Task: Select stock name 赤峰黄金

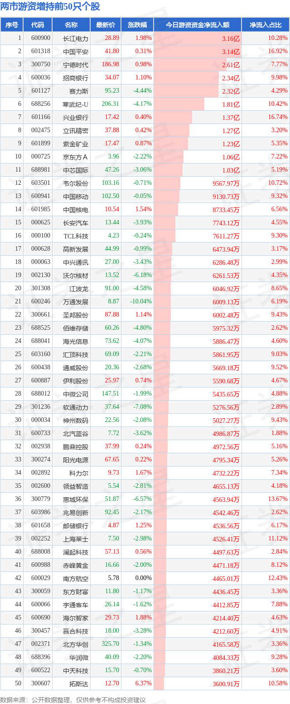Action: click(x=76, y=565)
